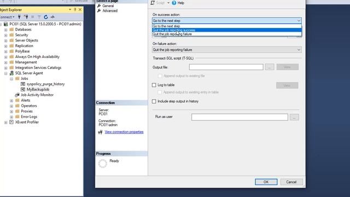
Task: Choose 'Quit the job reporting failure' option
Action: coord(227,34)
